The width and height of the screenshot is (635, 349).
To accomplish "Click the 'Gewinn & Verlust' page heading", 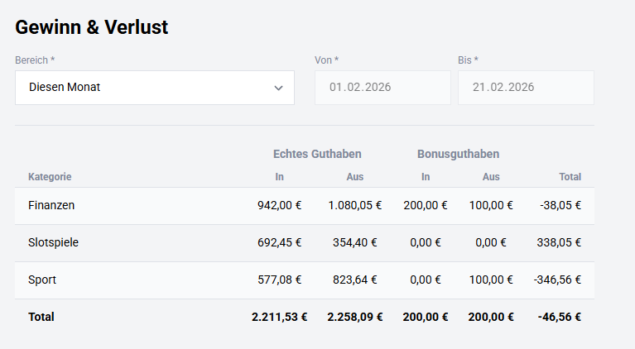I will (x=92, y=27).
